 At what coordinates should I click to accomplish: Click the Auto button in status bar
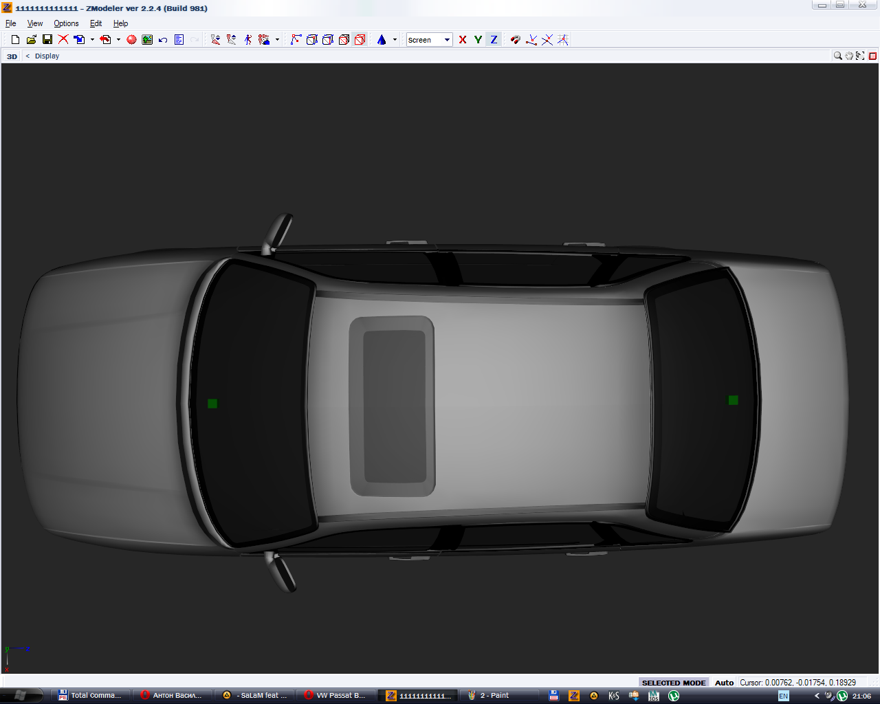(724, 683)
